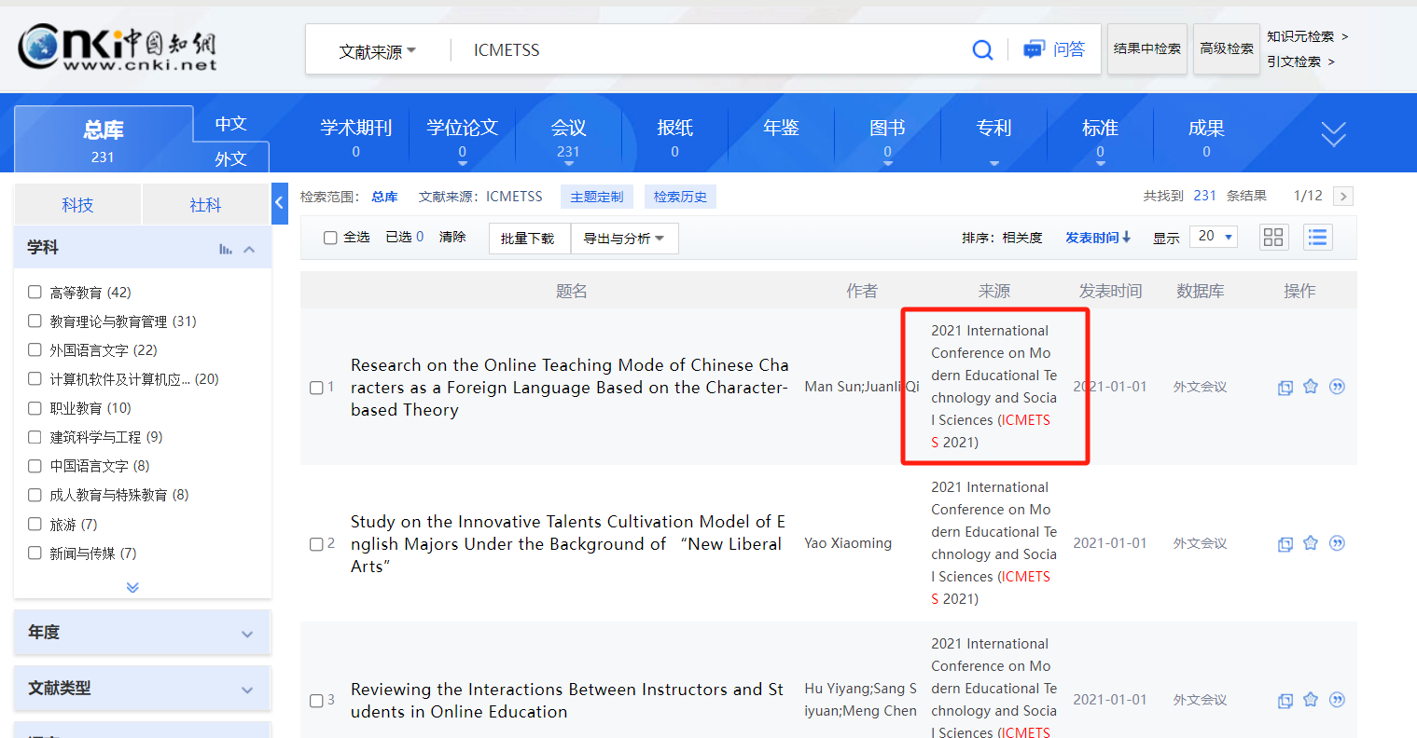Image resolution: width=1417 pixels, height=738 pixels.
Task: Open the 导出与分析 dropdown
Action: (624, 239)
